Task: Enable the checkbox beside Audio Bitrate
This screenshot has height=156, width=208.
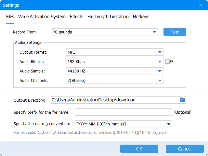Action: click(167, 61)
